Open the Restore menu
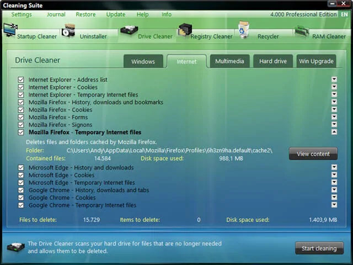 [85, 15]
